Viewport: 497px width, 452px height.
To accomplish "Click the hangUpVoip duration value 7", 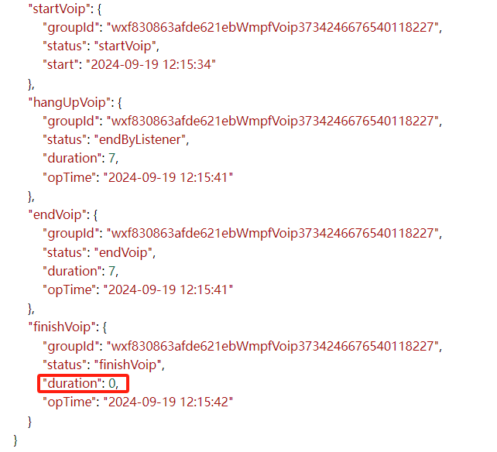I will tap(112, 158).
